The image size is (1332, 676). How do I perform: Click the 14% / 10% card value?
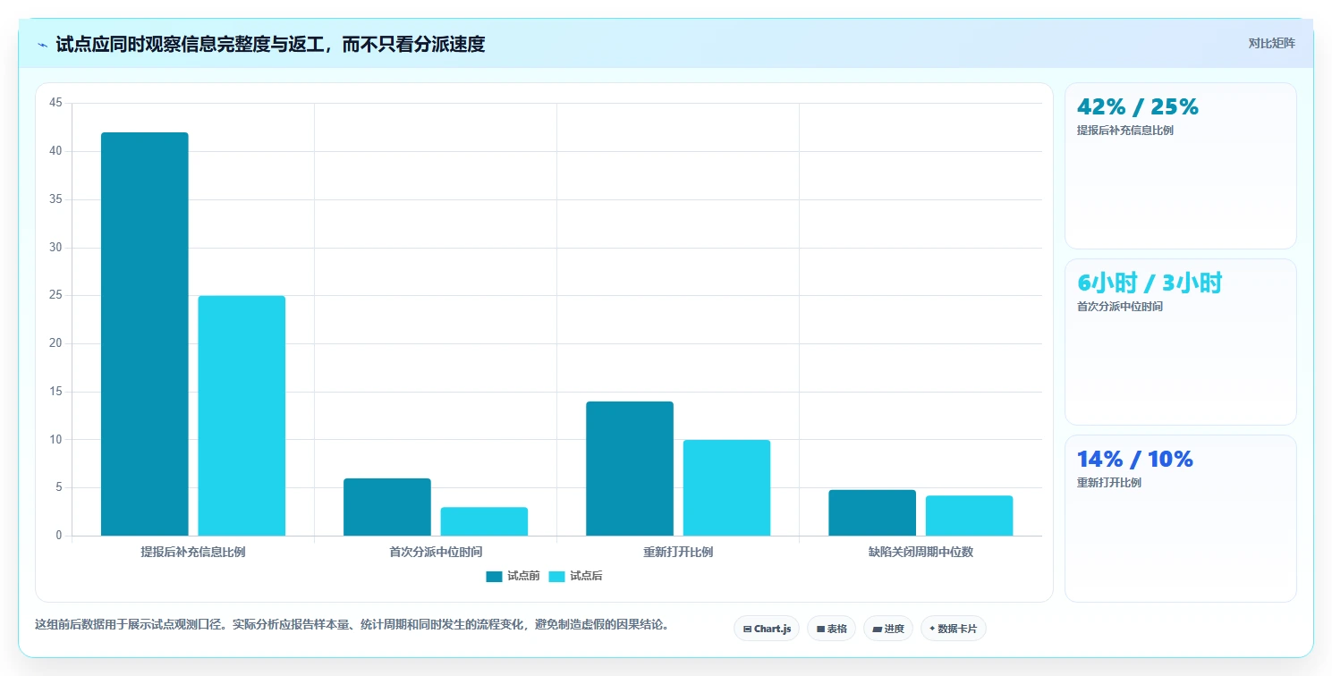coord(1135,459)
